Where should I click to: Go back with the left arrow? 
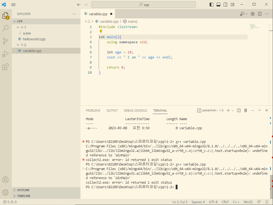point(79,5)
